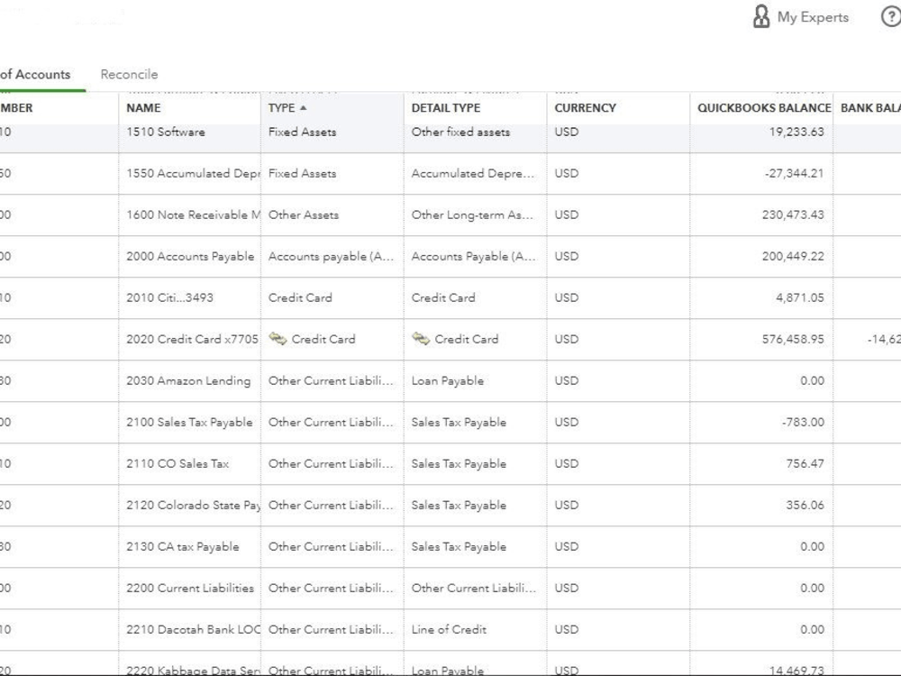Click the 576,458.95 balance value

point(793,339)
